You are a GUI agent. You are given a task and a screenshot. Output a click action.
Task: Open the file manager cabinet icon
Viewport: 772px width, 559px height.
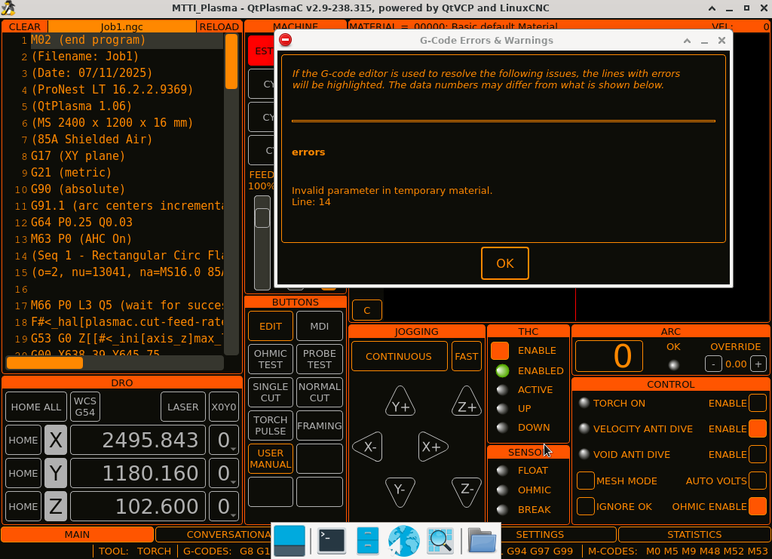[x=368, y=541]
